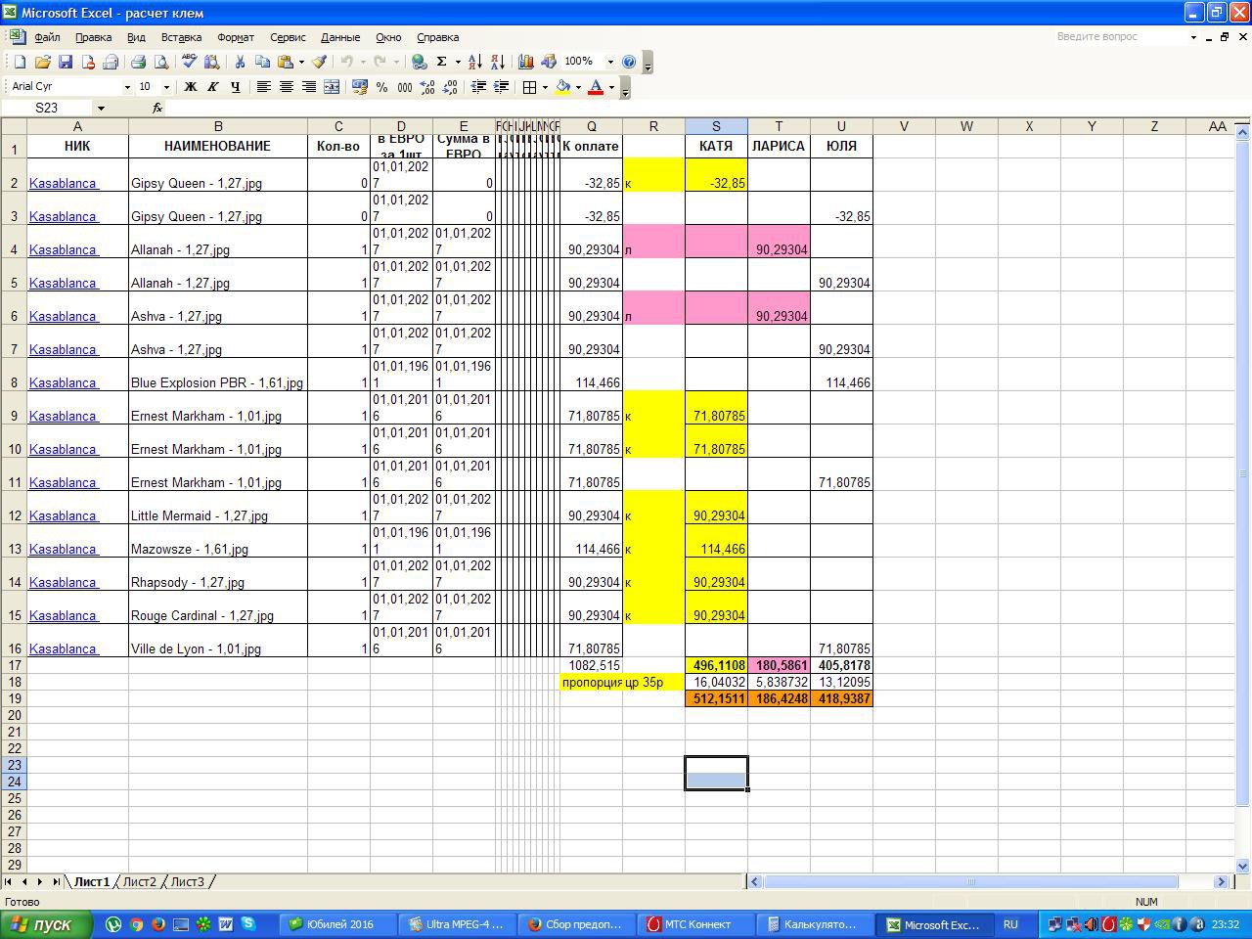
Task: Click RU language indicator in tray
Action: coord(1010,924)
